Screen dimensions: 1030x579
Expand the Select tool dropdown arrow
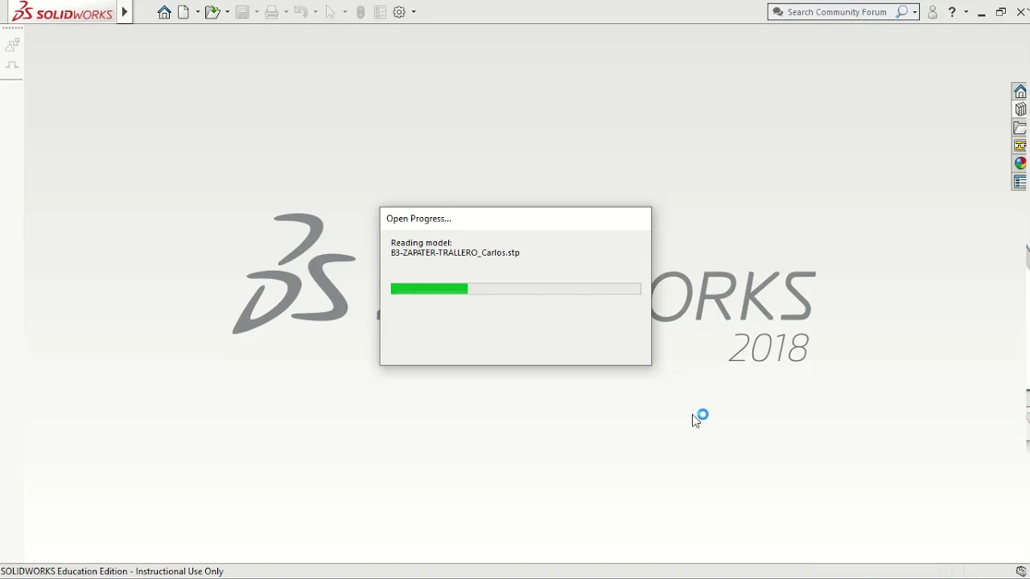click(344, 12)
